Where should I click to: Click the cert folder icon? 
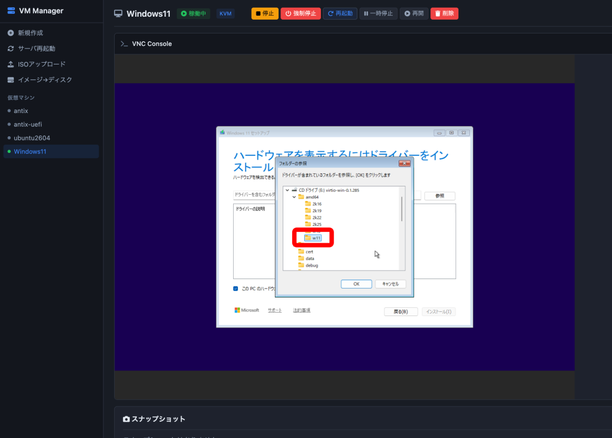tap(301, 252)
